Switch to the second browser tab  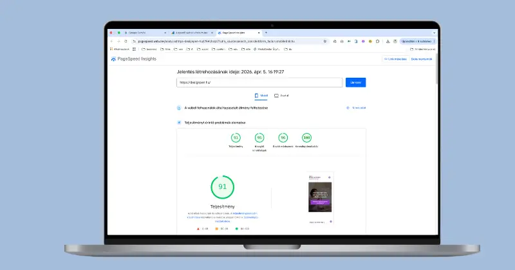coord(192,33)
